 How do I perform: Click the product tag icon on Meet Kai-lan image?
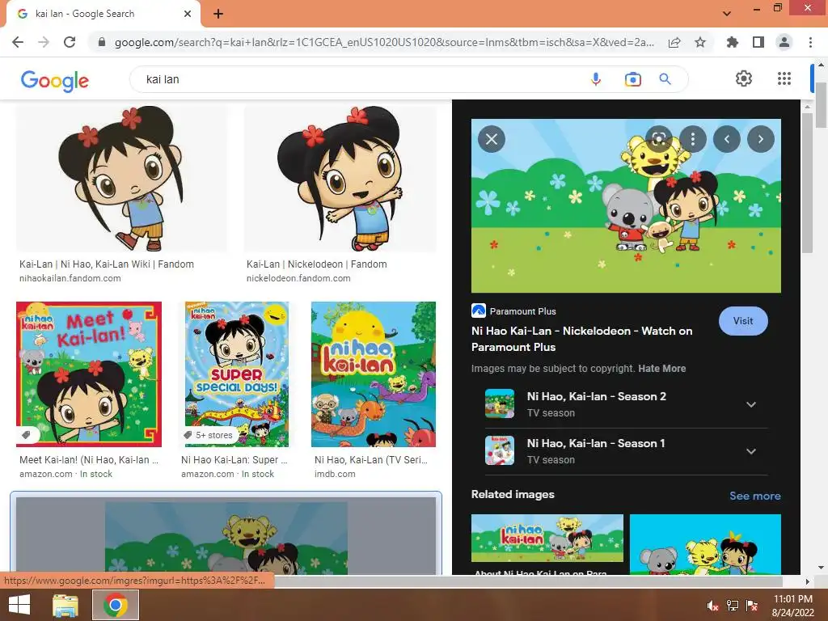pyautogui.click(x=27, y=435)
